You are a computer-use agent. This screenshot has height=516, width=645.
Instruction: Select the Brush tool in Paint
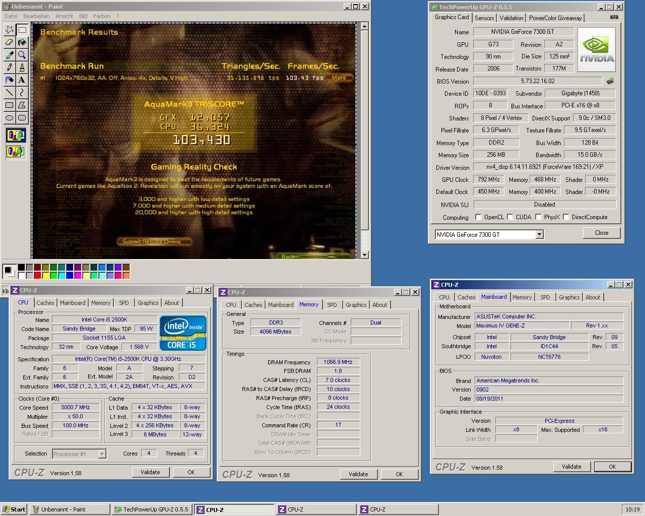[x=22, y=68]
